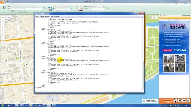Click the До destination point field
Viewport: 191px width, 107px height.
(62, 9)
